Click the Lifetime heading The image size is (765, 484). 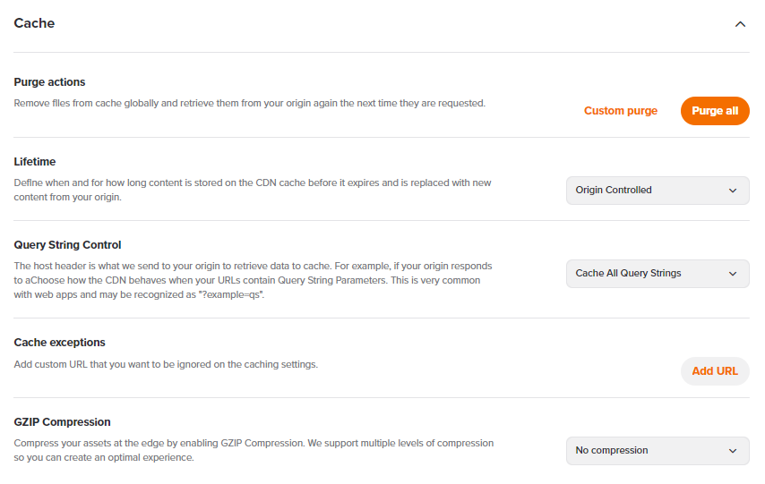[35, 162]
